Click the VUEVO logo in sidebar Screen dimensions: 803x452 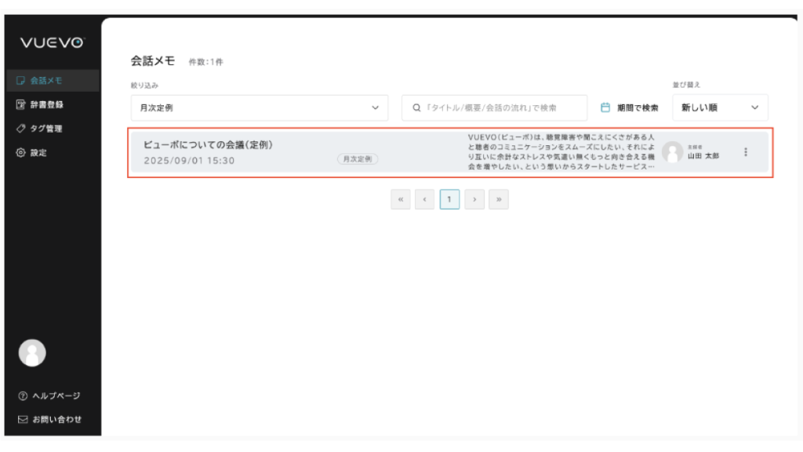[x=51, y=43]
